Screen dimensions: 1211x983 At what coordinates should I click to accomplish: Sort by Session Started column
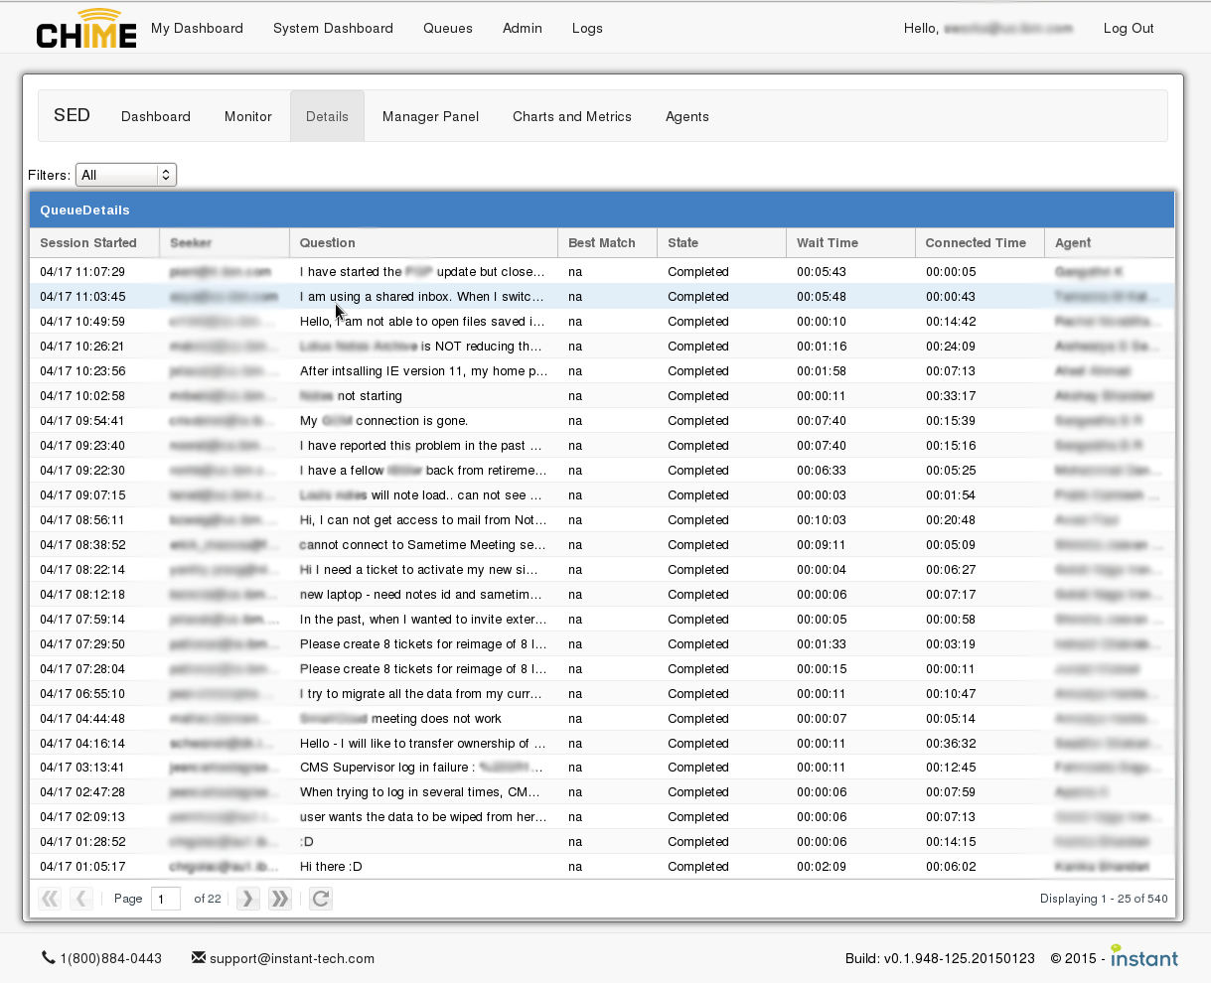click(95, 242)
